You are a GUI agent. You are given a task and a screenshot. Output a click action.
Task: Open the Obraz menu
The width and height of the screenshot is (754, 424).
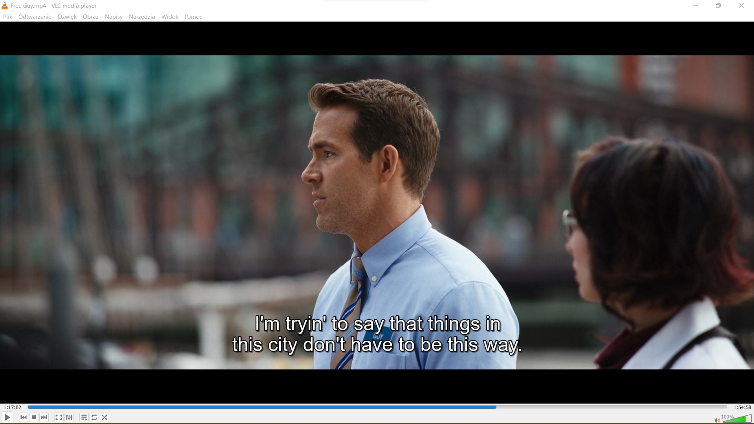[91, 17]
